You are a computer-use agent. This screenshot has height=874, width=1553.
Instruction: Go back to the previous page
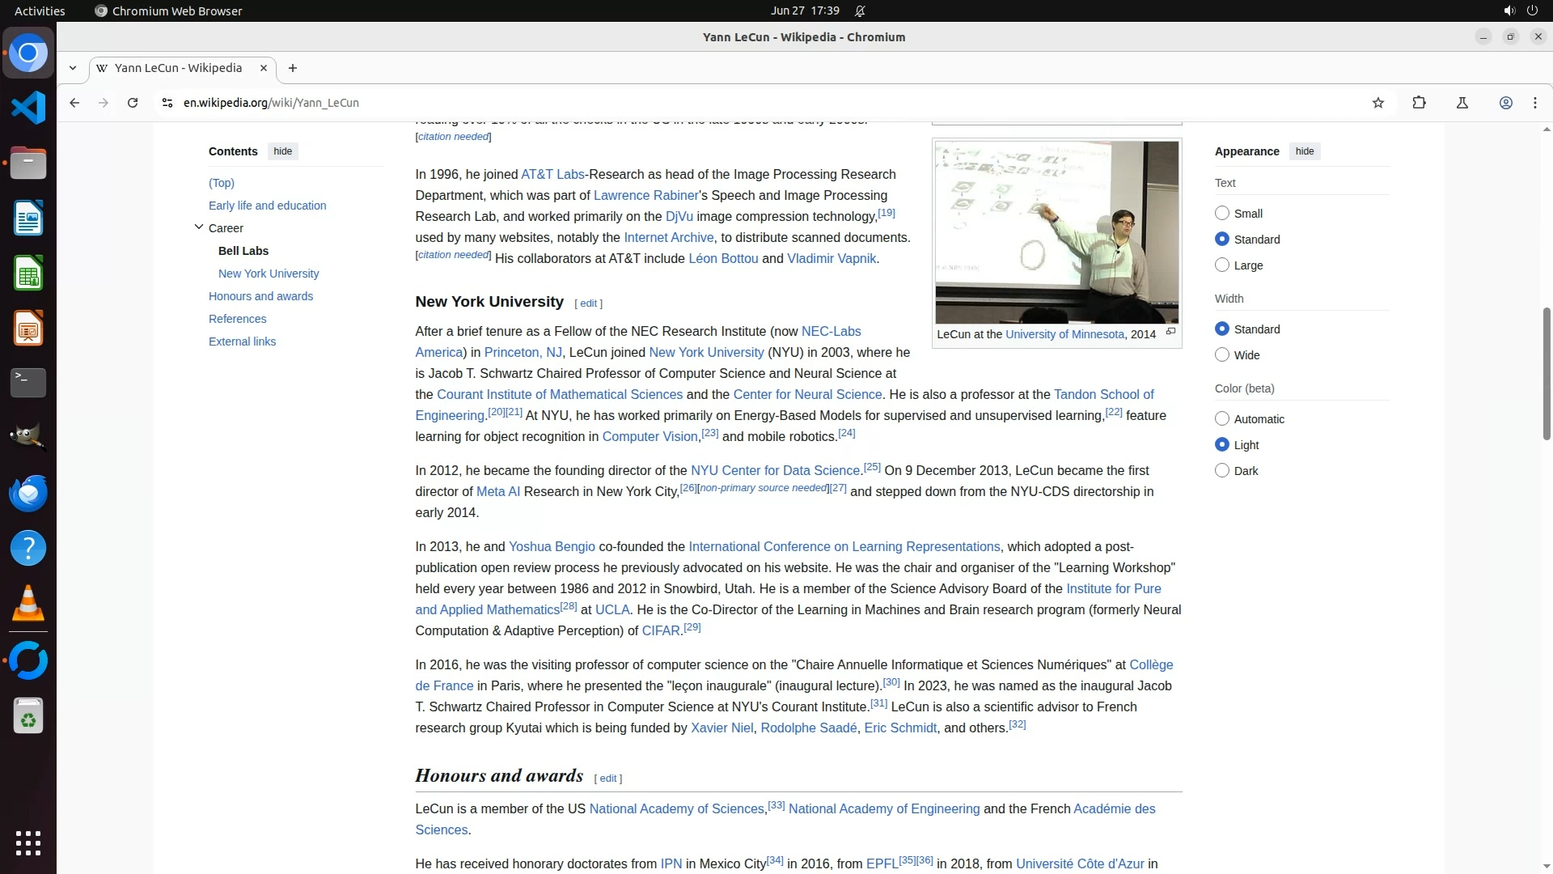pyautogui.click(x=74, y=103)
